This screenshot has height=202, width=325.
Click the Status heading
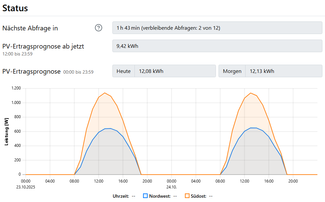click(x=15, y=8)
